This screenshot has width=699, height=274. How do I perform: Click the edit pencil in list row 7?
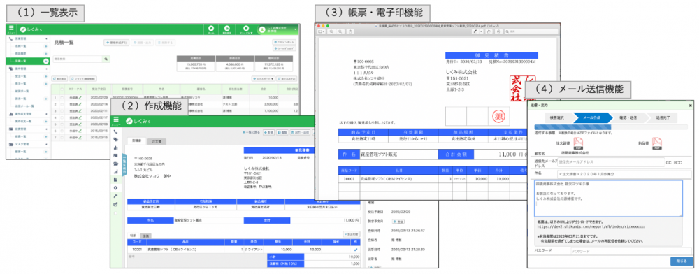pos(80,138)
